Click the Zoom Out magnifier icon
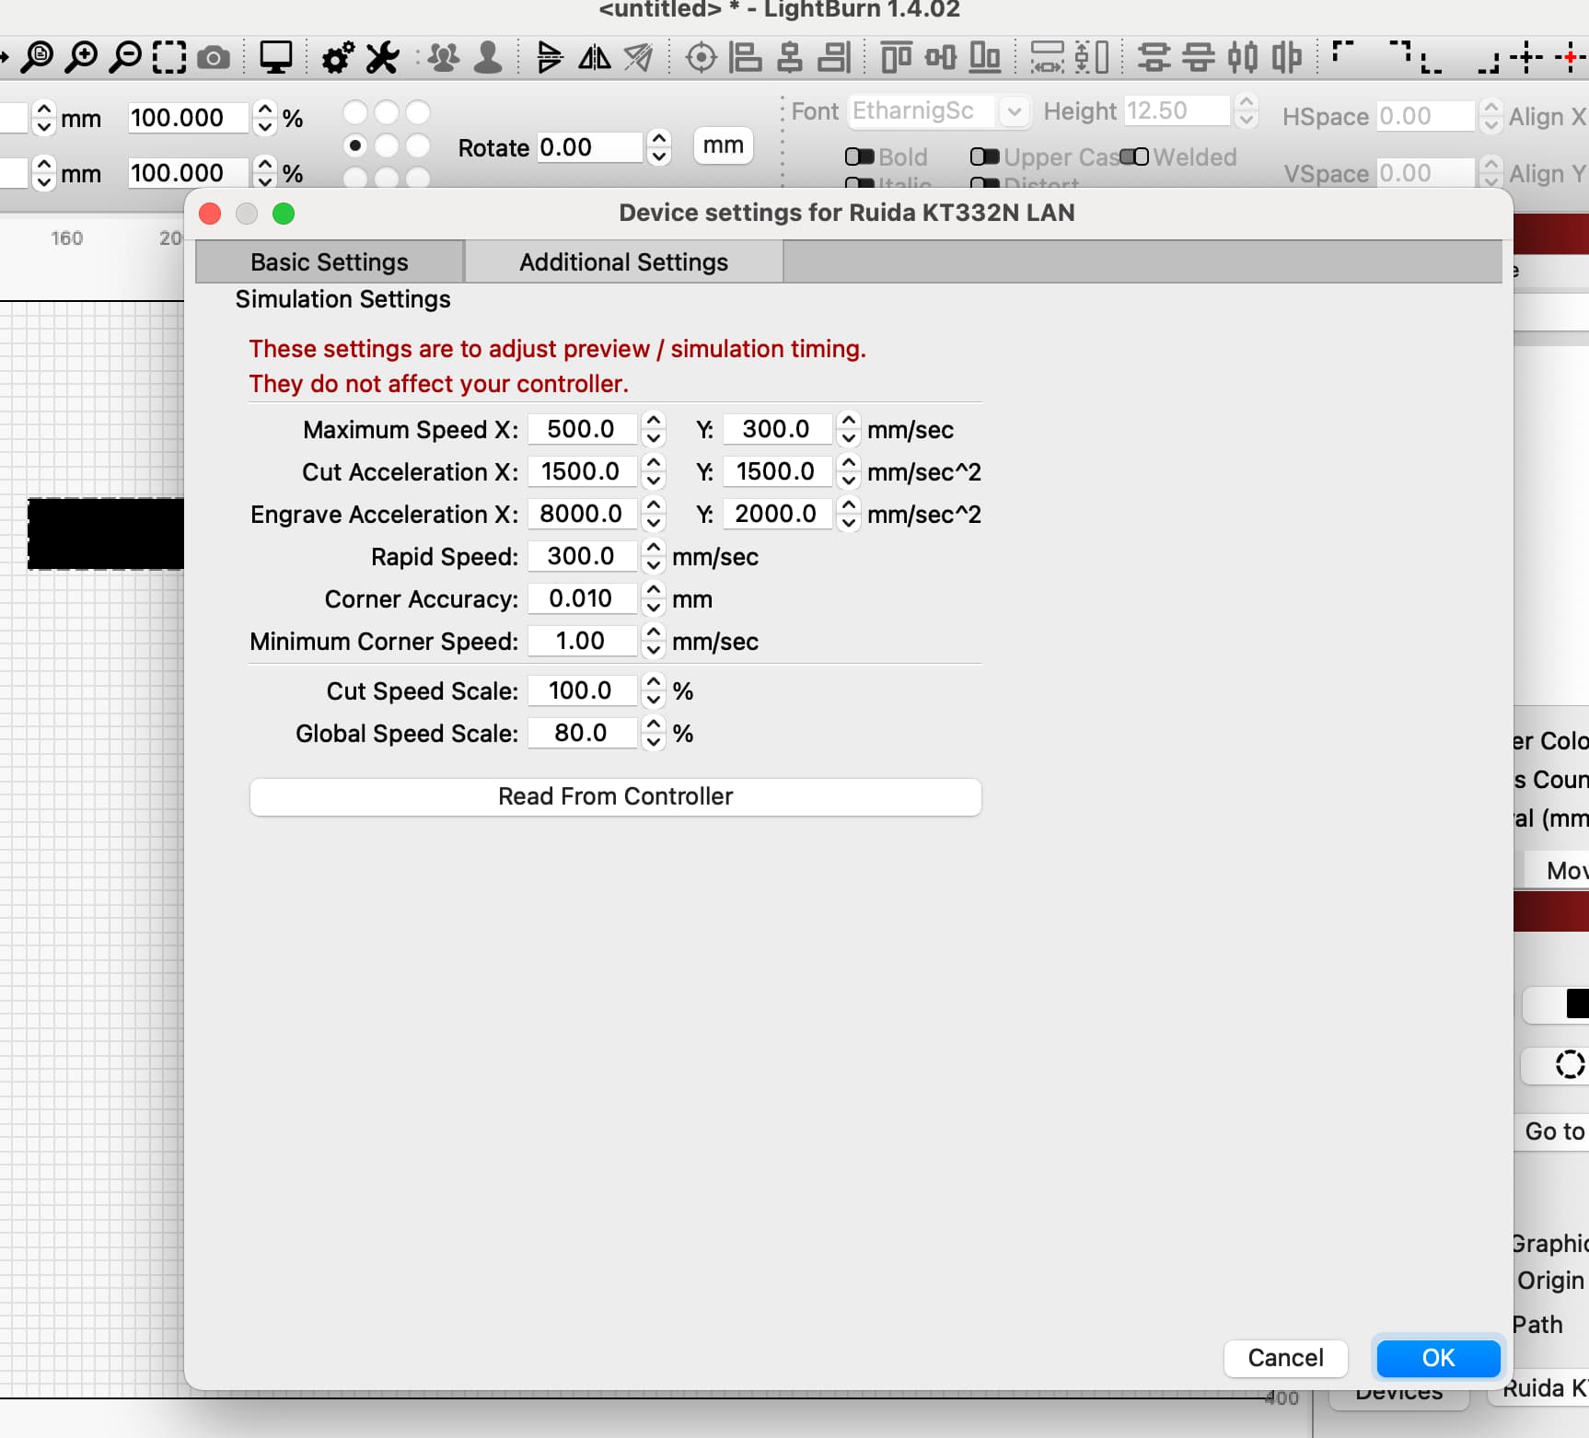 (125, 57)
